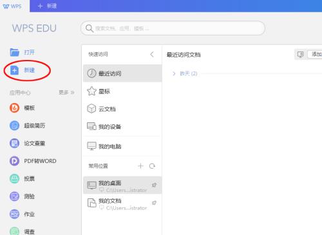This screenshot has height=235, width=322.
Task: Open the 投票 voting app icon
Action: 14,178
